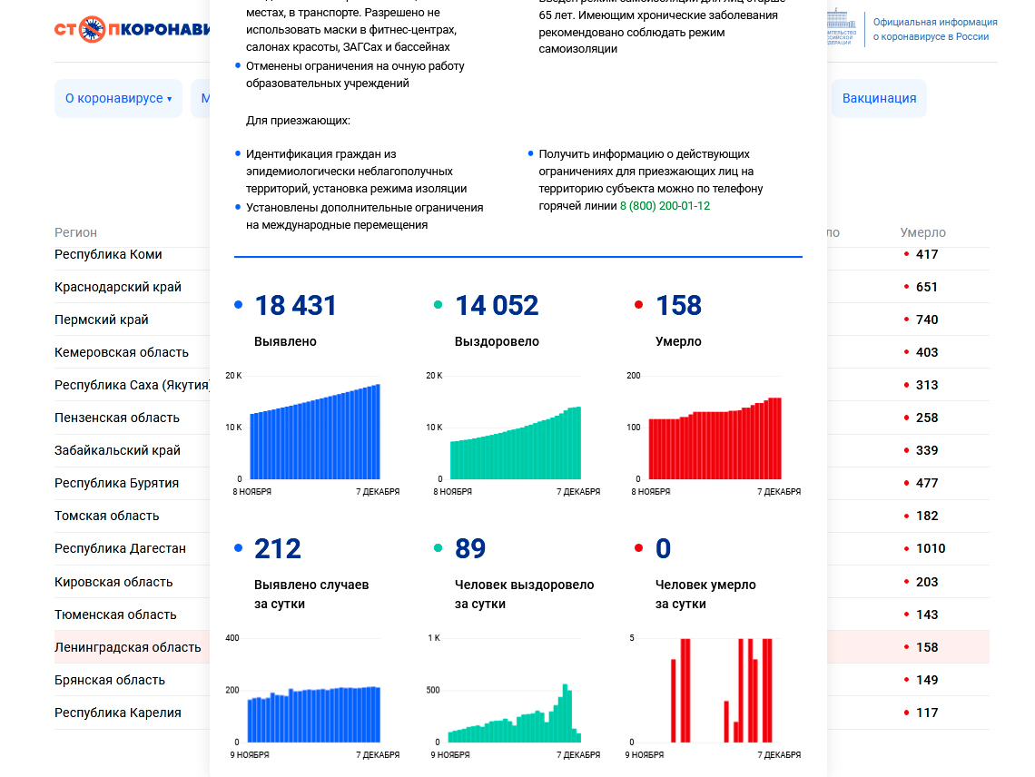Viewport: 1035px width, 777px height.
Task: Open official coronavirus information in Russia link
Action: coord(934,29)
